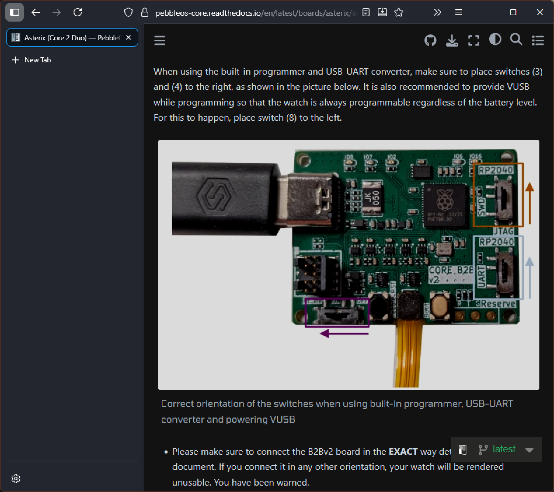
Task: Click the branch icon next to latest
Action: click(483, 449)
